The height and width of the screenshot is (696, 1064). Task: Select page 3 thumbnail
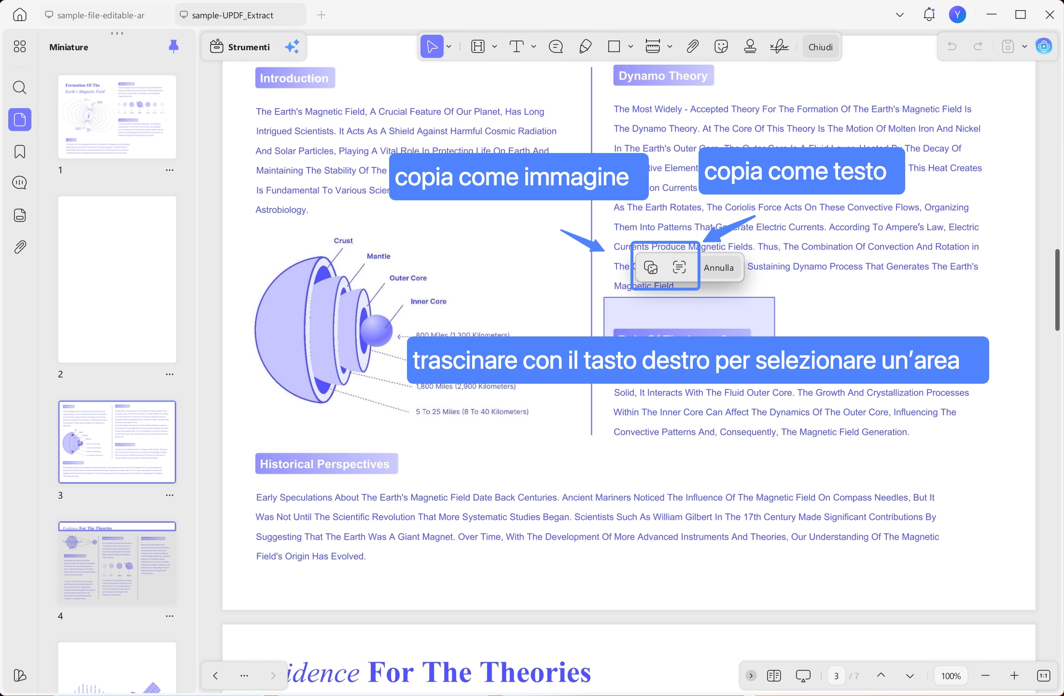[x=117, y=442]
